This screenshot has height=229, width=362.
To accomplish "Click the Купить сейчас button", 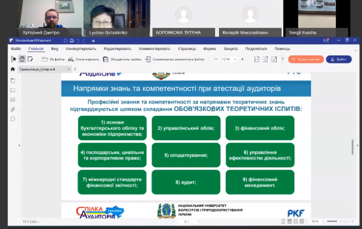I will (306, 59).
